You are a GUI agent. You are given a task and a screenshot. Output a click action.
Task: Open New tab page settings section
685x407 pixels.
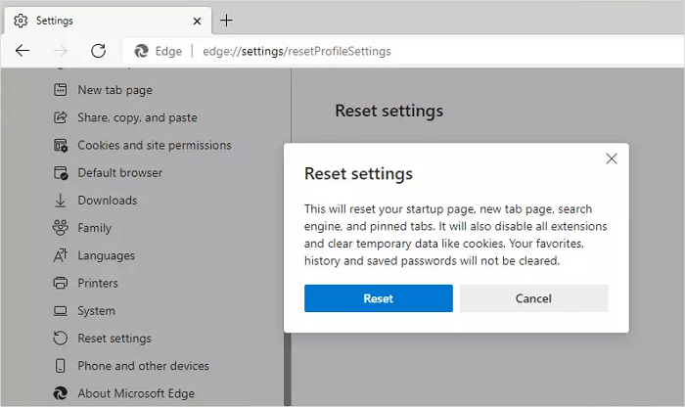(x=114, y=90)
